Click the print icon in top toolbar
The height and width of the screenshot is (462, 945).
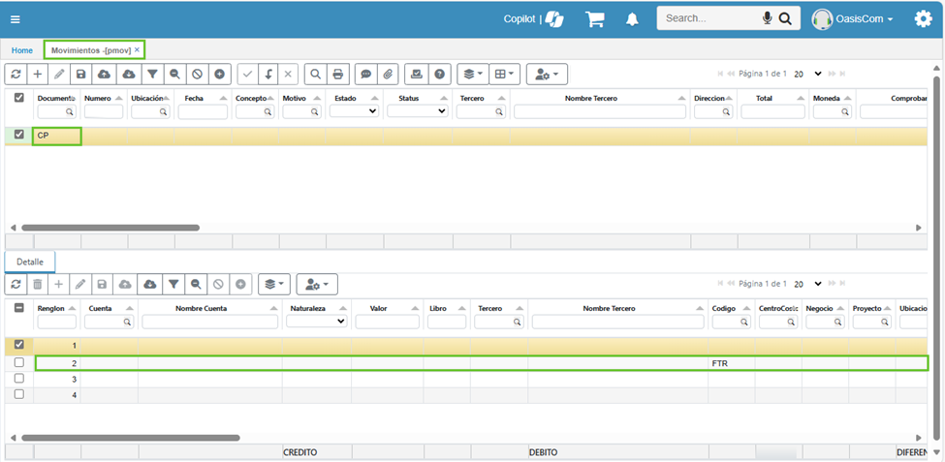338,74
